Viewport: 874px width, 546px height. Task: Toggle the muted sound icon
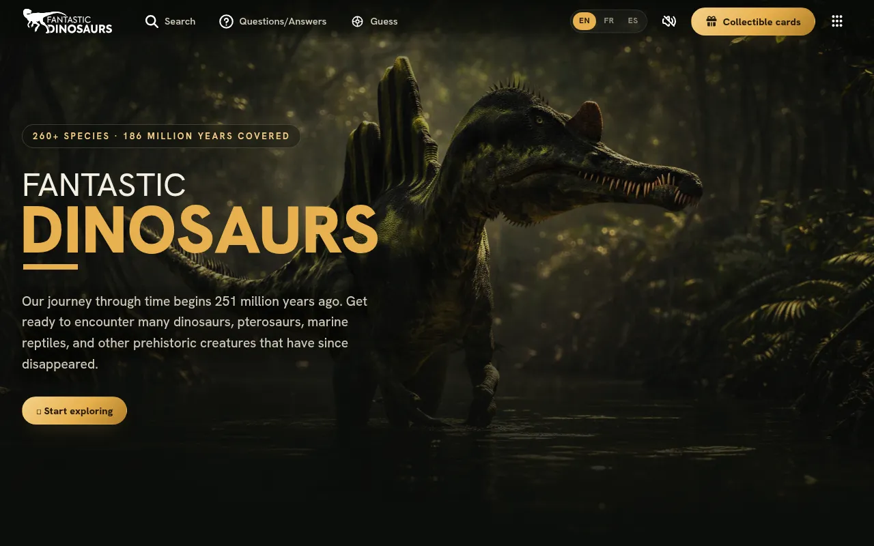click(669, 22)
